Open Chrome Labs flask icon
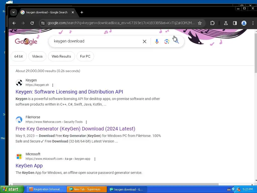 pyautogui.click(x=226, y=23)
